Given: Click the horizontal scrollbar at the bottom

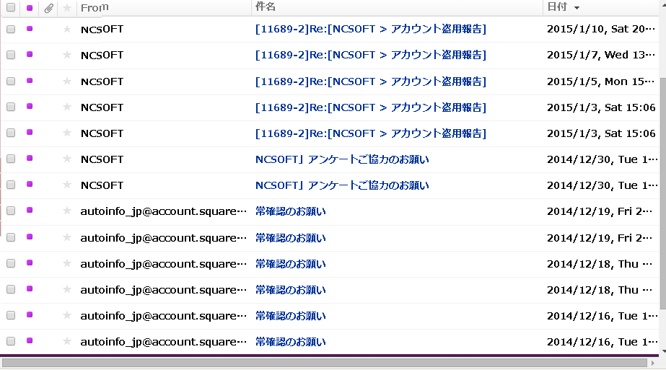Looking at the screenshot, I should click(x=325, y=363).
